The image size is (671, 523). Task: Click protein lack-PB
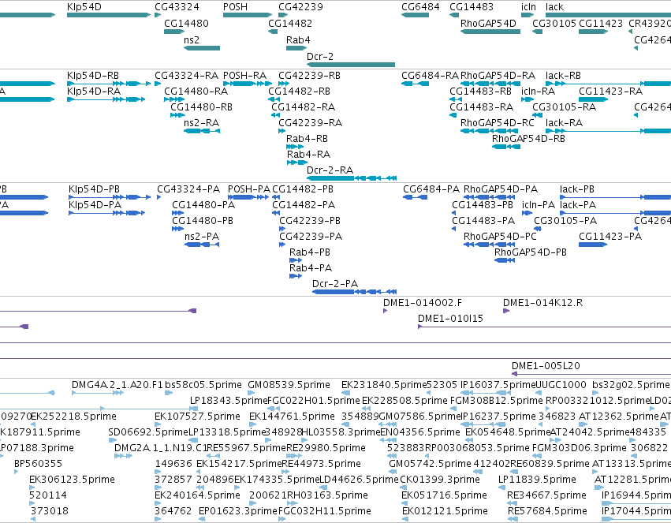577,189
